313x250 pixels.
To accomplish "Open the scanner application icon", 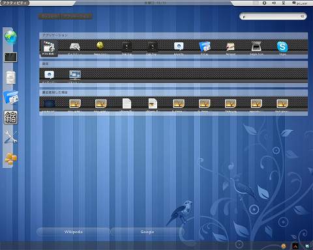I will click(x=256, y=46).
